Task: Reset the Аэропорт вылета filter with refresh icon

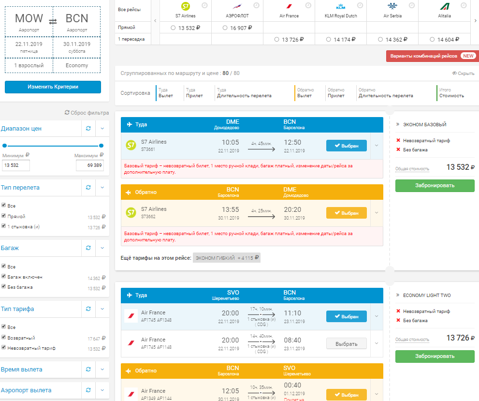Action: tap(88, 390)
